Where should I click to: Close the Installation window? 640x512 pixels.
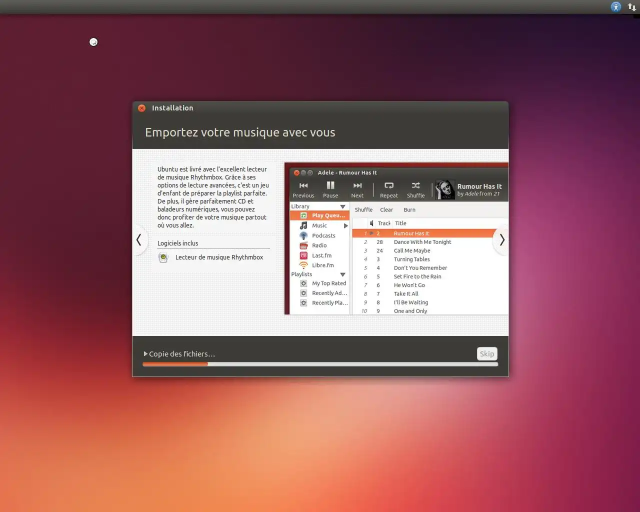[x=142, y=108]
